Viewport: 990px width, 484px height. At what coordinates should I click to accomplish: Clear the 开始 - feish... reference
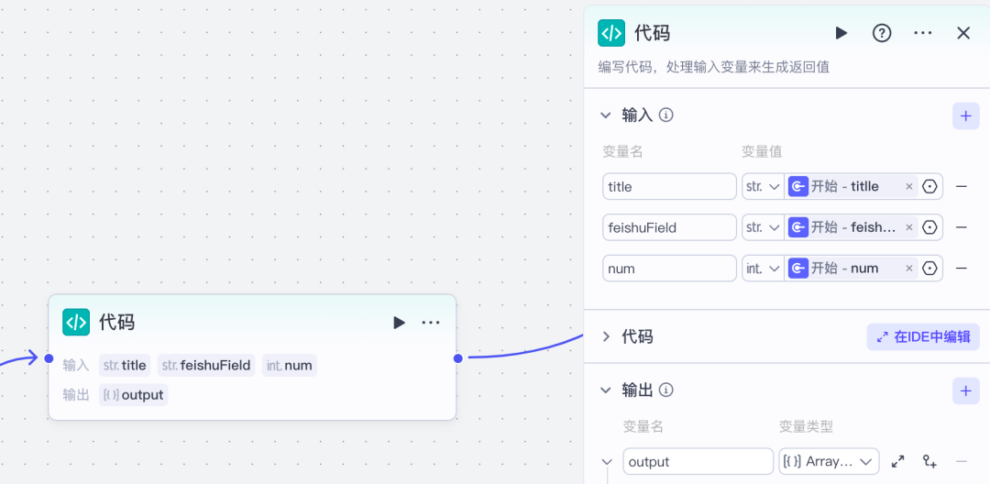909,227
